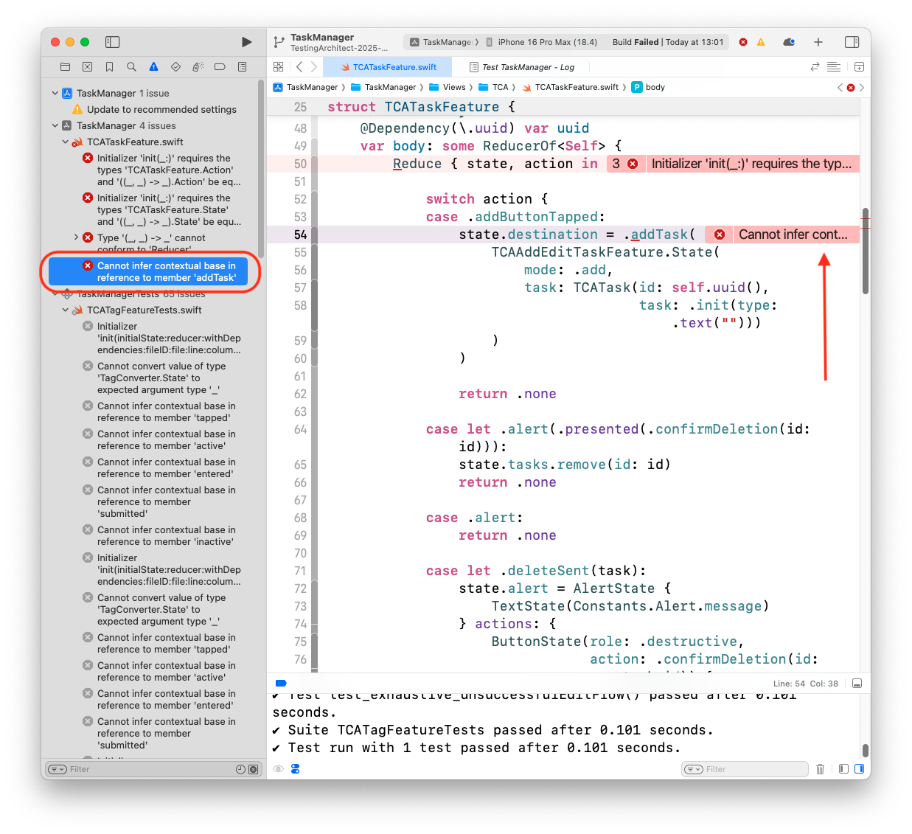Open the Issue navigator warning triangle icon
Image resolution: width=912 pixels, height=834 pixels.
(x=153, y=67)
